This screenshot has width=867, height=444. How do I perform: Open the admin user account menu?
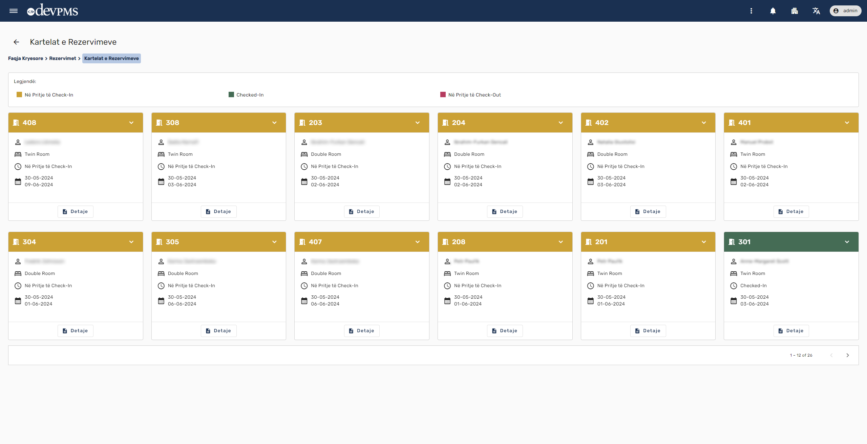[x=845, y=11]
